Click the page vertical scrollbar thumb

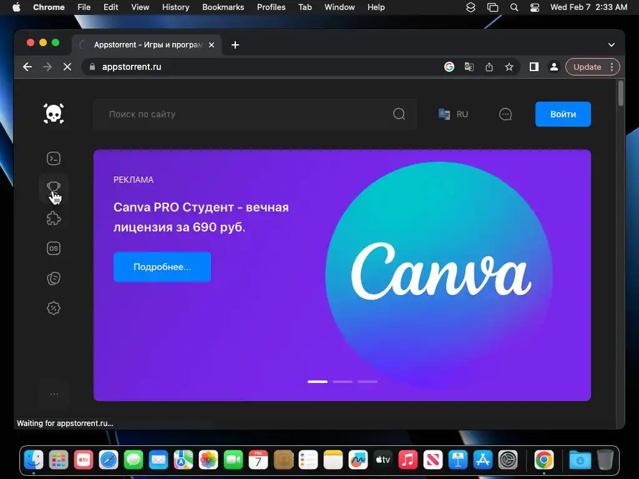coord(621,94)
